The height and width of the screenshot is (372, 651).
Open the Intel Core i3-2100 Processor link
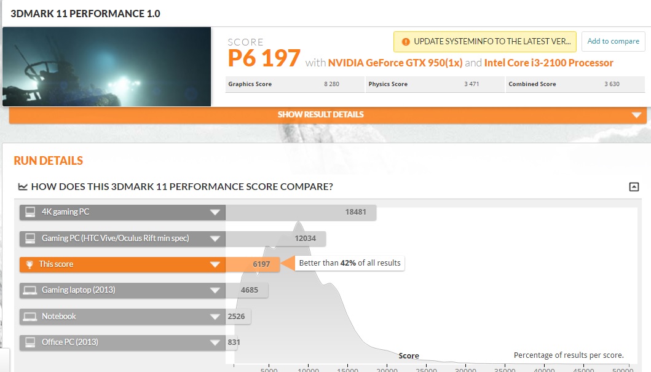coord(548,63)
